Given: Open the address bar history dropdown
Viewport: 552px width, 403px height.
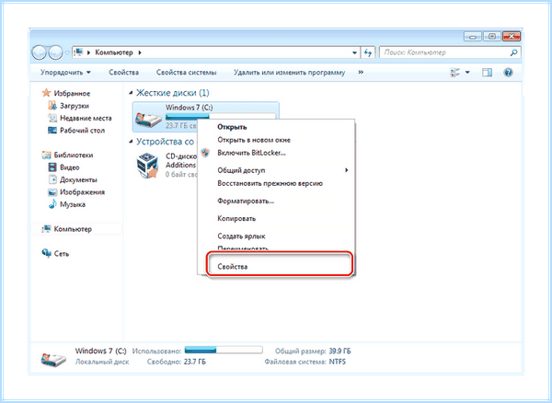Looking at the screenshot, I should point(354,52).
